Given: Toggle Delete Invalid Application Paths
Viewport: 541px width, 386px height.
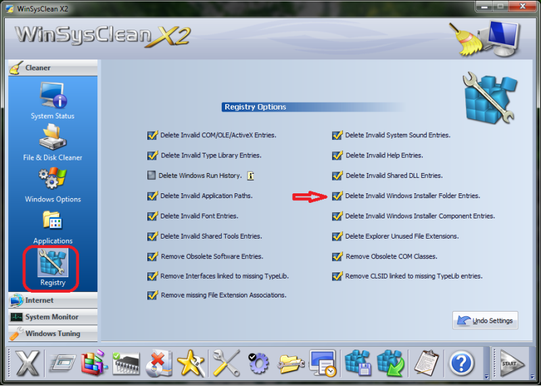Looking at the screenshot, I should click(152, 196).
